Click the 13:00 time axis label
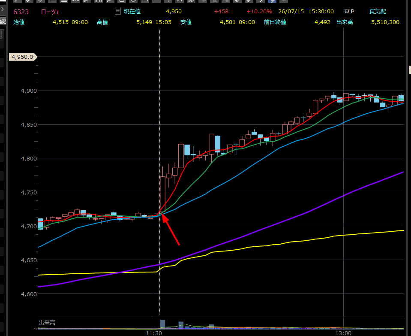Screen dimensions: 411x336 pyautogui.click(x=343, y=333)
